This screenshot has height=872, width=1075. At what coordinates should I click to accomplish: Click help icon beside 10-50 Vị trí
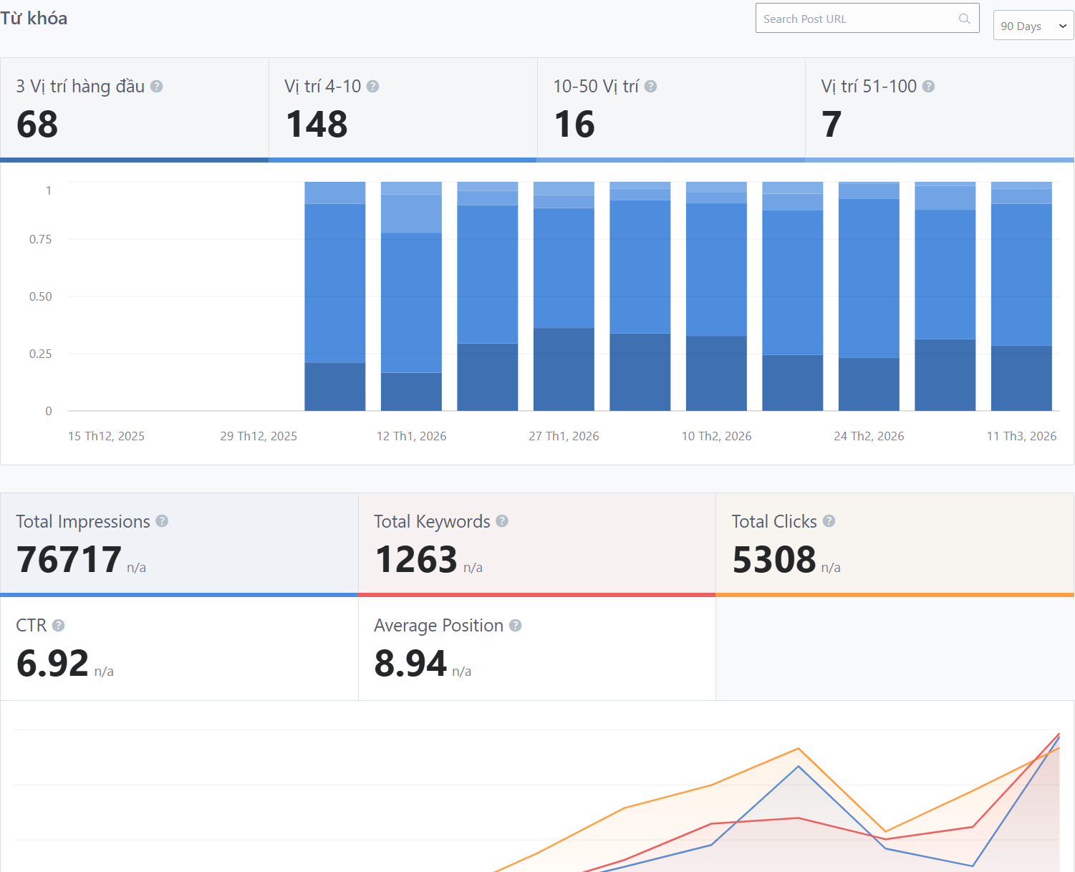tap(650, 87)
